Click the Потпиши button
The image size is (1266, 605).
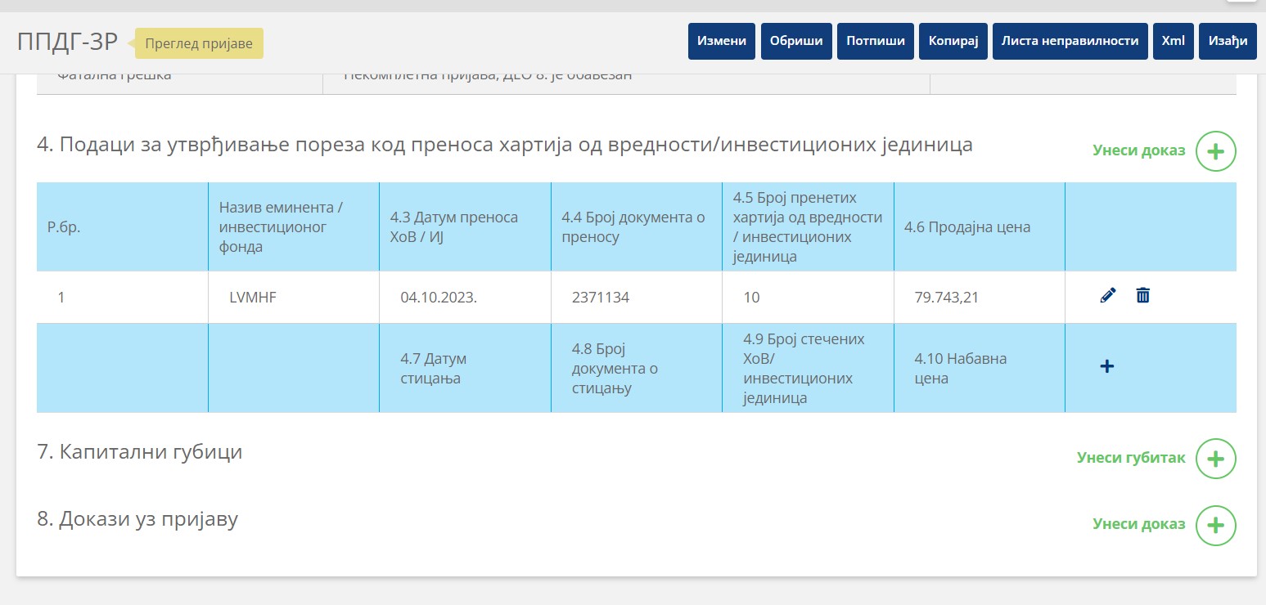pyautogui.click(x=876, y=41)
